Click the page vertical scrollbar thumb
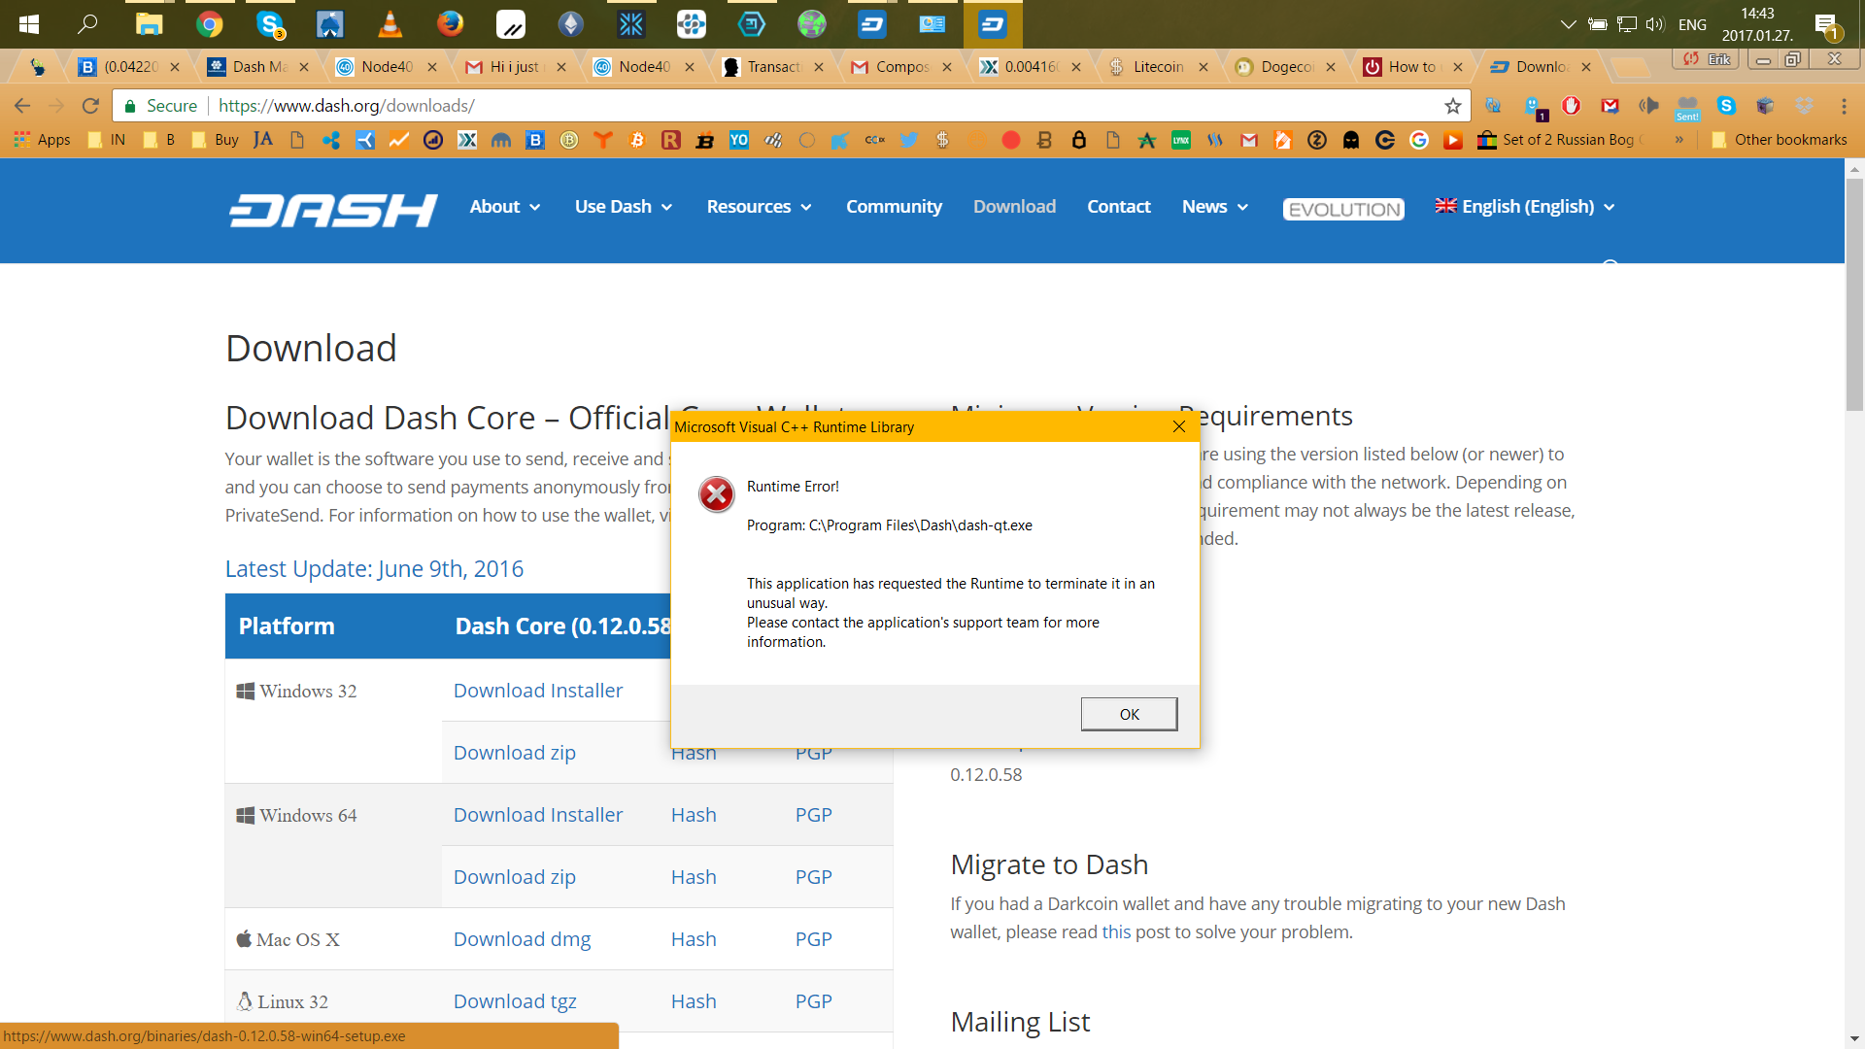1865x1049 pixels. click(x=1854, y=295)
